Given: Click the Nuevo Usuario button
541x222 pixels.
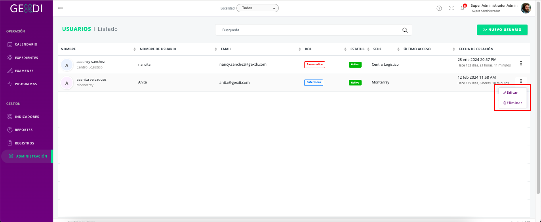Looking at the screenshot, I should (502, 30).
